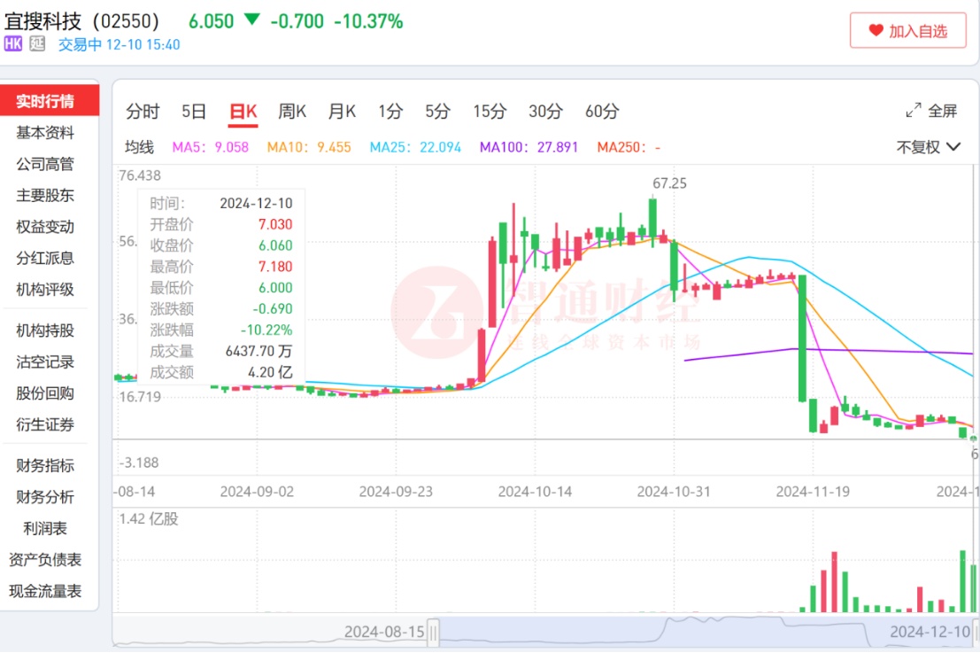Click the tall green candlestick near 2024-11-19
This screenshot has width=980, height=653.
(x=802, y=338)
